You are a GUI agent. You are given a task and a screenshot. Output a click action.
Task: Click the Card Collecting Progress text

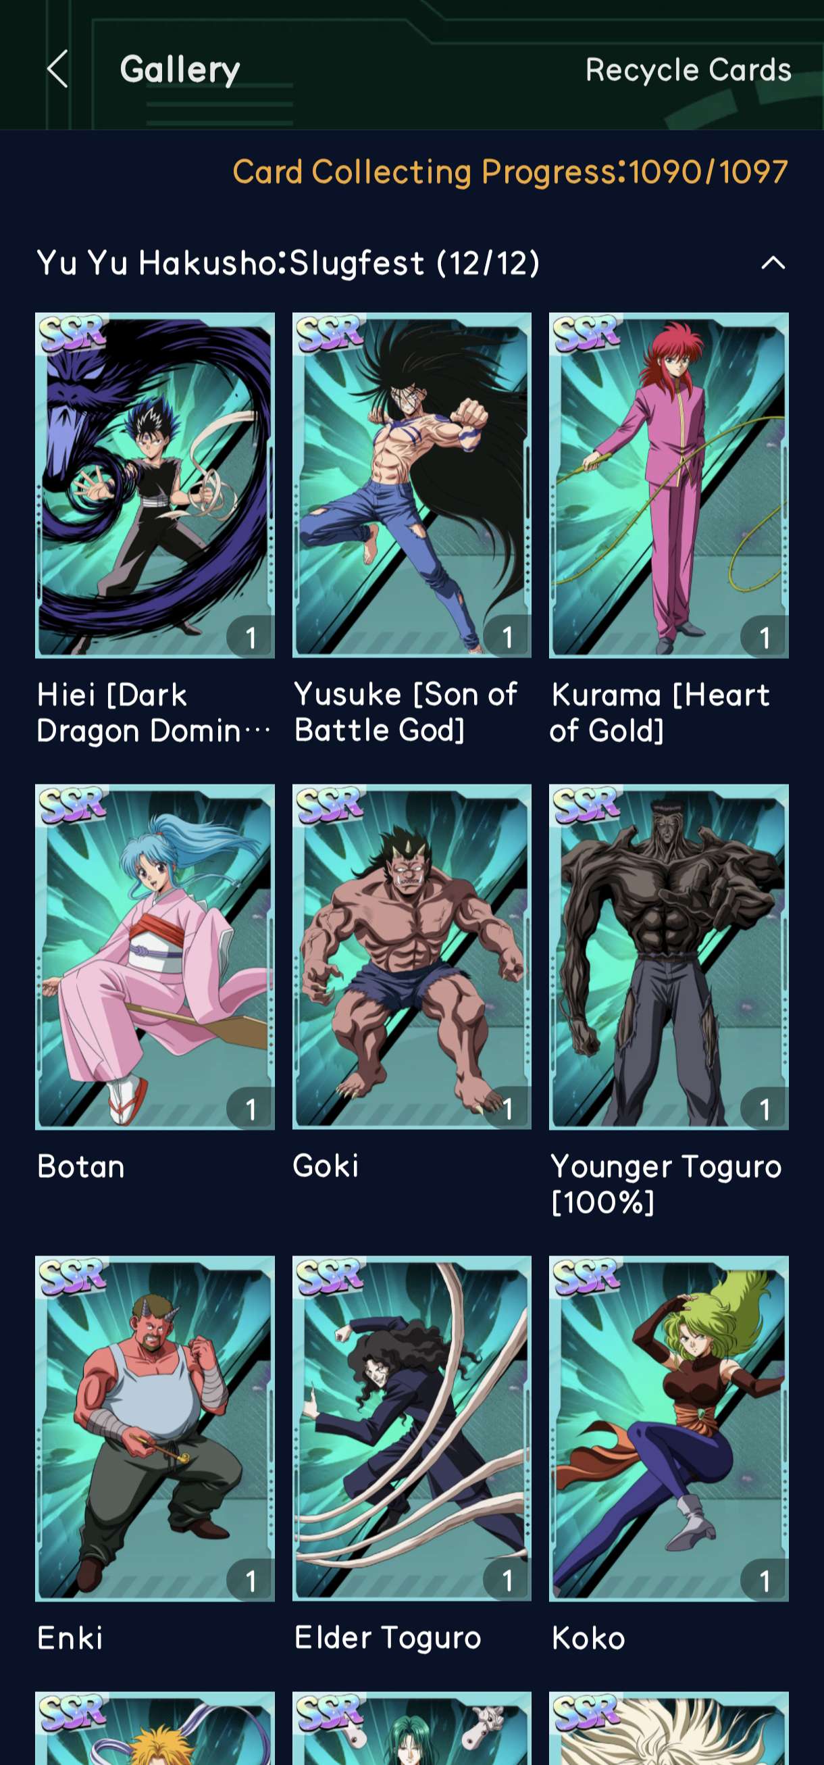(x=511, y=171)
